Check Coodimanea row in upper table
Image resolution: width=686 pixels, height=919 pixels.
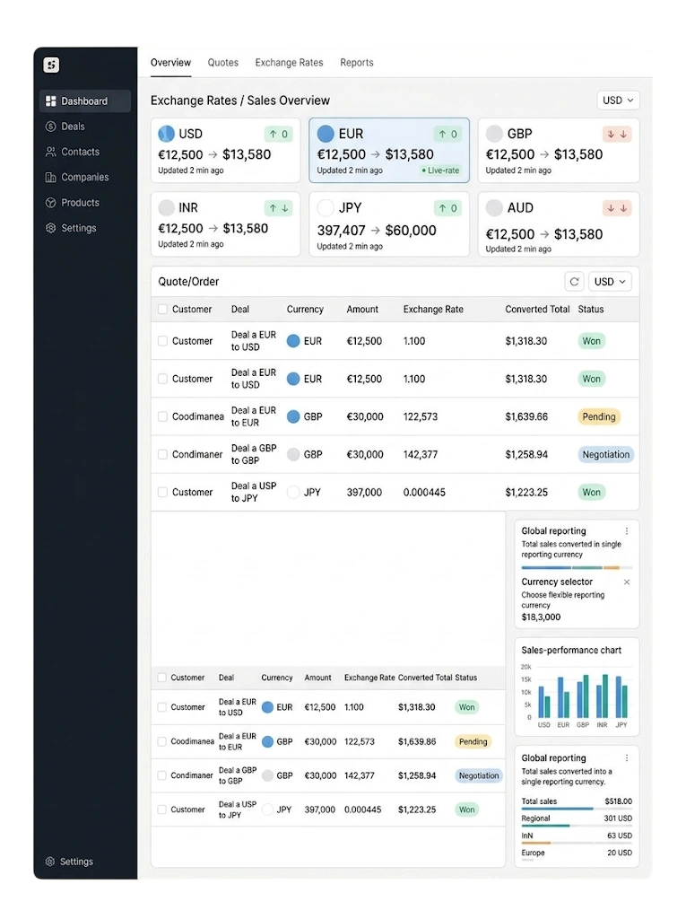tap(163, 416)
